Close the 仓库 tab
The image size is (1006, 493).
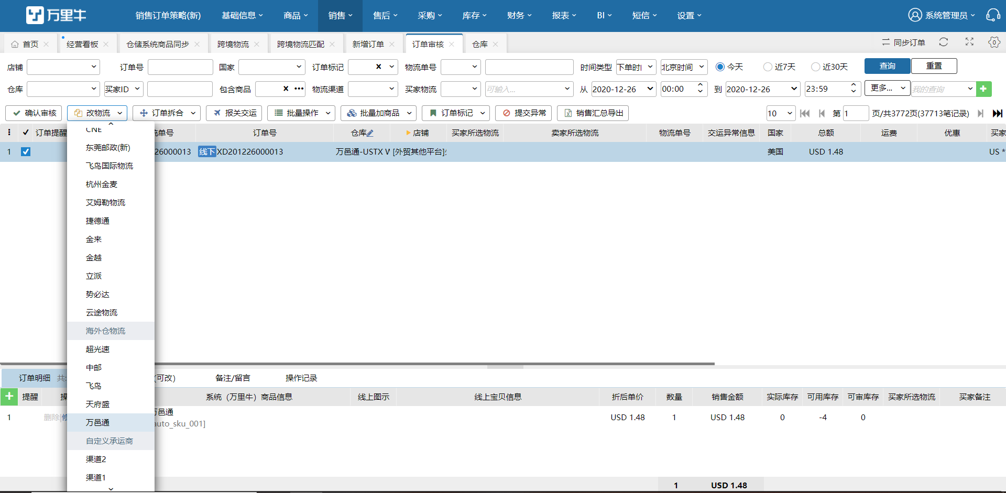496,44
